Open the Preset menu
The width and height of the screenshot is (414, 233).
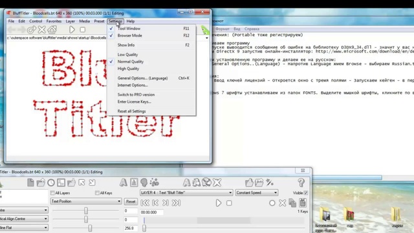(99, 21)
